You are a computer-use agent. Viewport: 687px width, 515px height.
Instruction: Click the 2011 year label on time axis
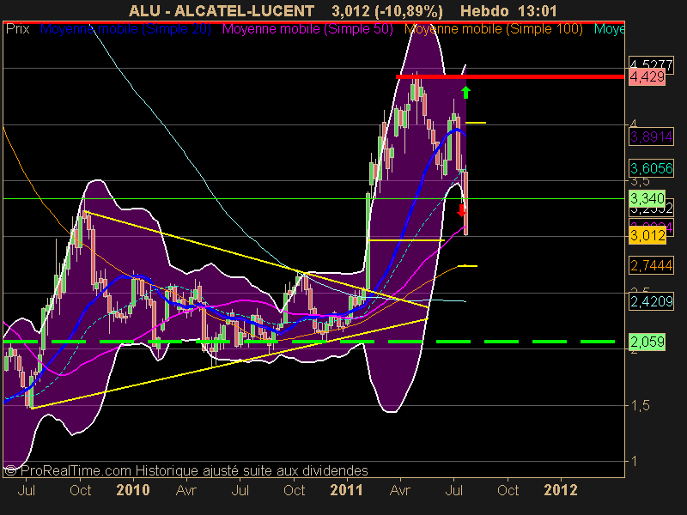point(347,490)
